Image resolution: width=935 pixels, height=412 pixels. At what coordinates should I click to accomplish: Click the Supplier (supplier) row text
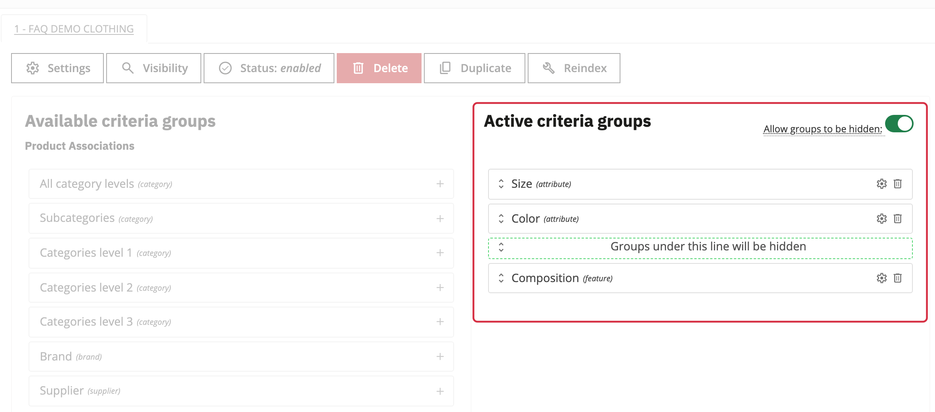pyautogui.click(x=80, y=391)
